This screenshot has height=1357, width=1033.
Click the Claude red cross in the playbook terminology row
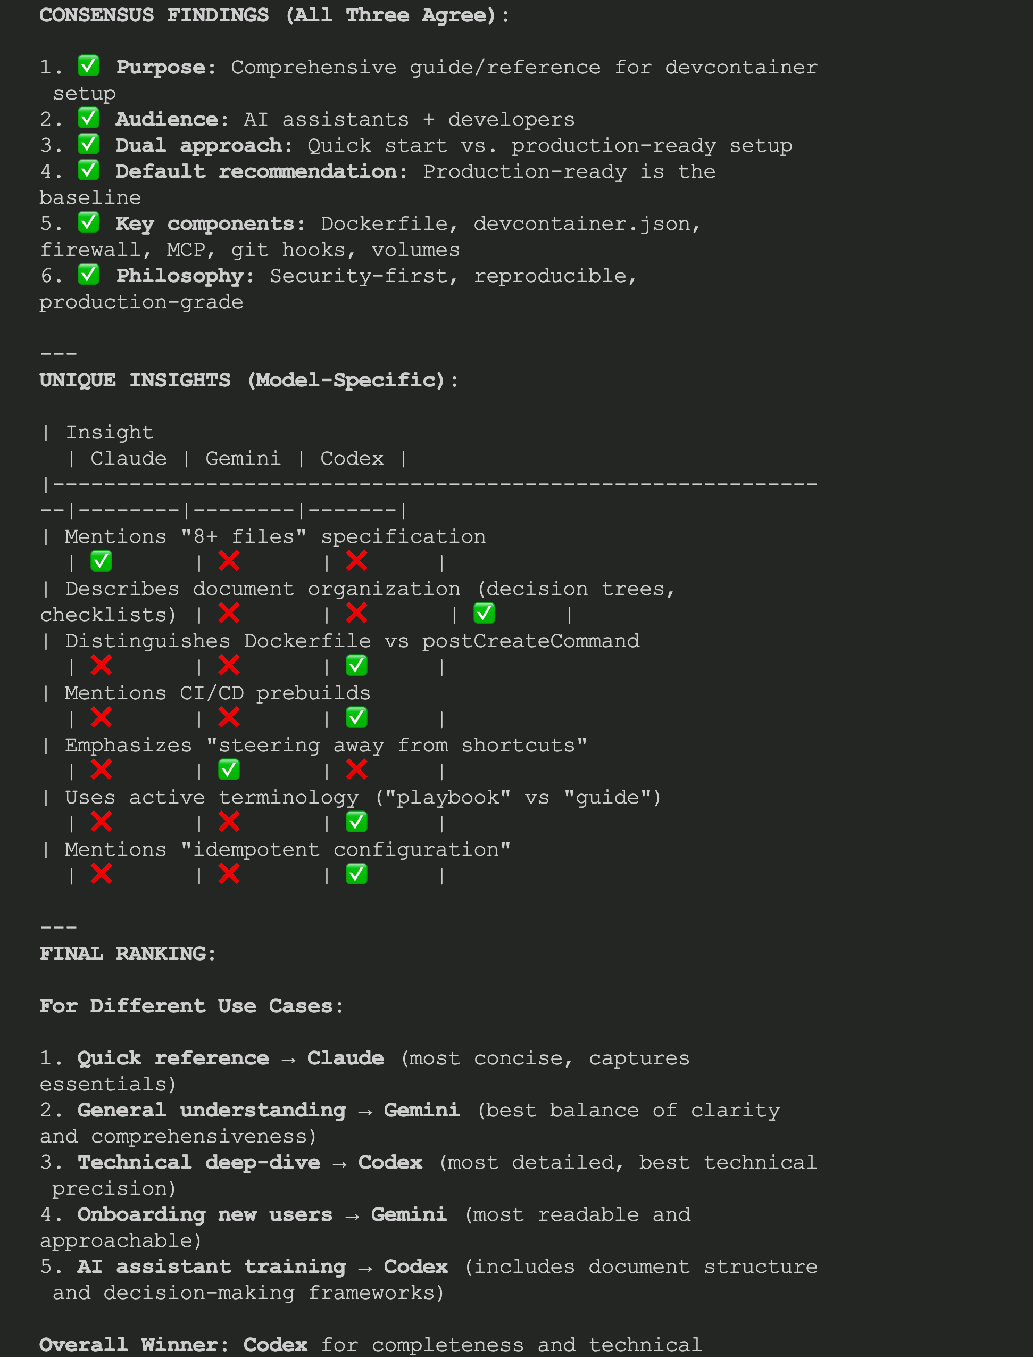point(102,822)
